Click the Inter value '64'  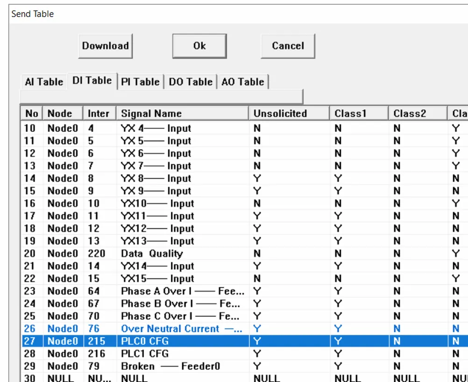pyautogui.click(x=94, y=291)
